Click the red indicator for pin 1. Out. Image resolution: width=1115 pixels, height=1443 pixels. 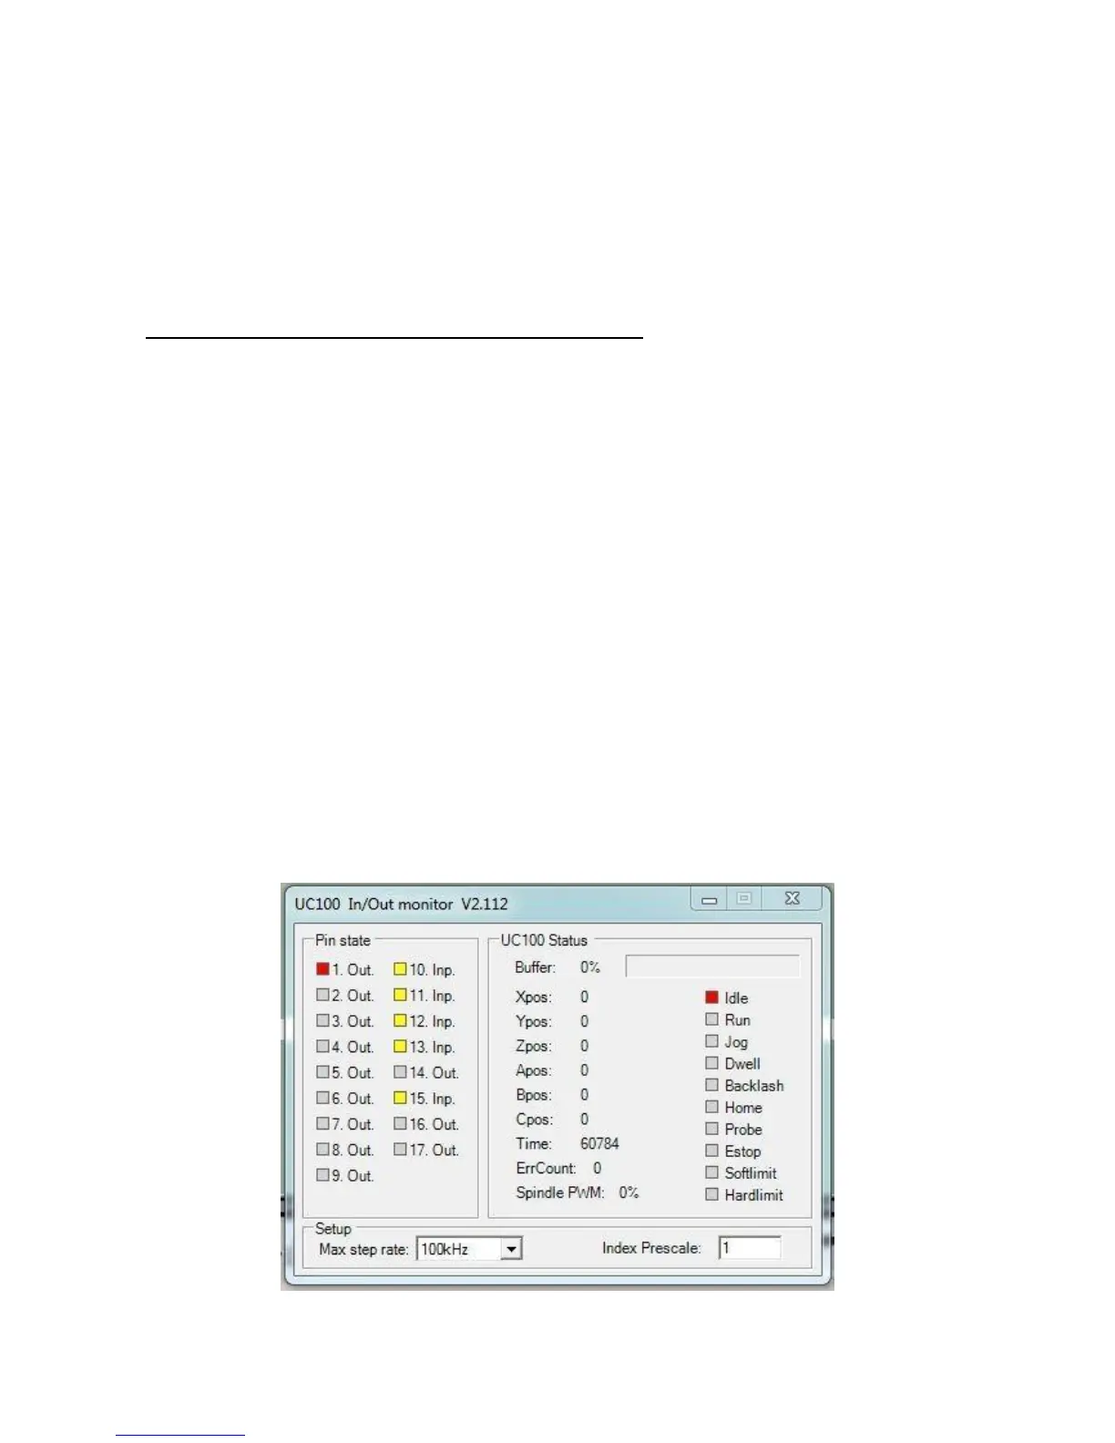click(322, 968)
